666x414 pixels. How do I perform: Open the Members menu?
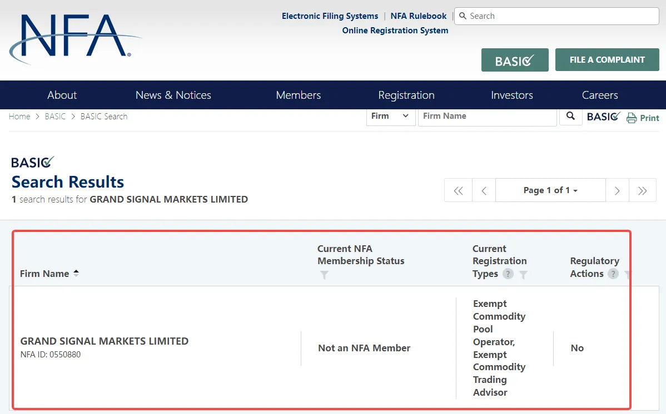pyautogui.click(x=299, y=95)
